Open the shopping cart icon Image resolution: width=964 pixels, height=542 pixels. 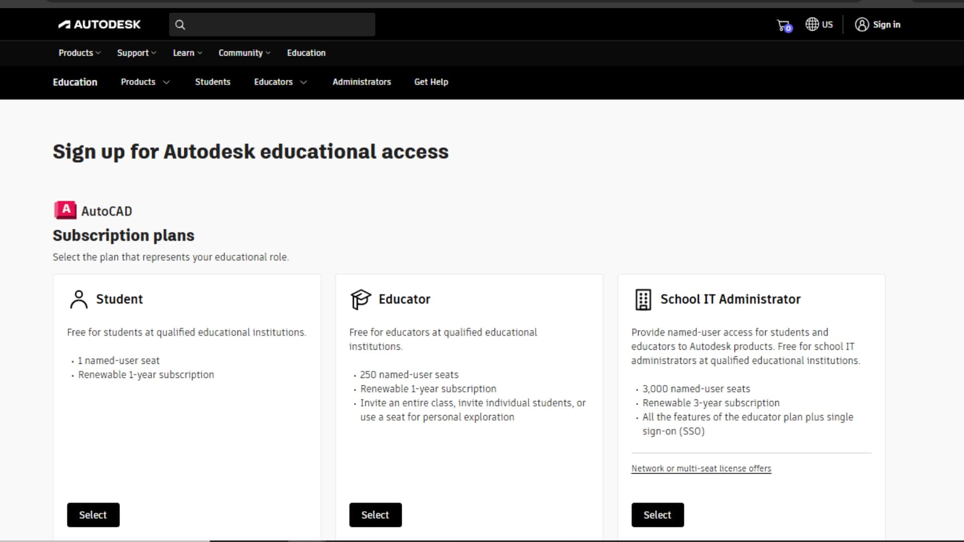[783, 25]
